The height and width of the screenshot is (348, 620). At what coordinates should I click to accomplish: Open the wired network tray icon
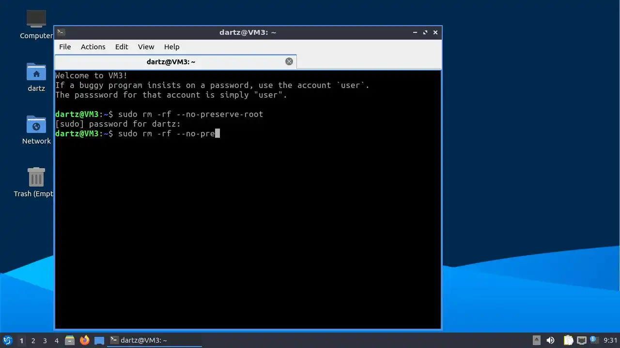[x=582, y=340]
